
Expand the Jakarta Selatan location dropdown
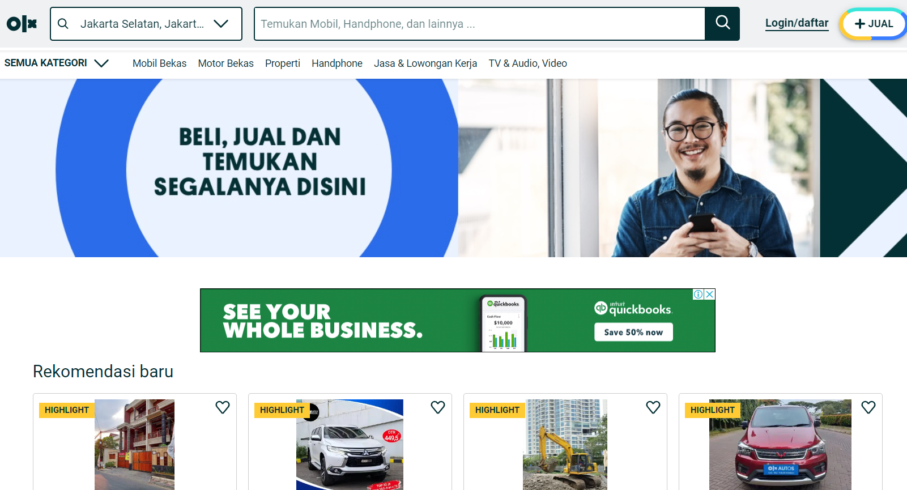221,24
